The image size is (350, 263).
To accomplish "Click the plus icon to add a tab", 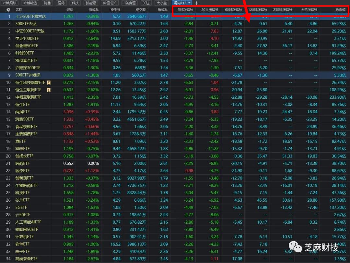I will [x=196, y=3].
